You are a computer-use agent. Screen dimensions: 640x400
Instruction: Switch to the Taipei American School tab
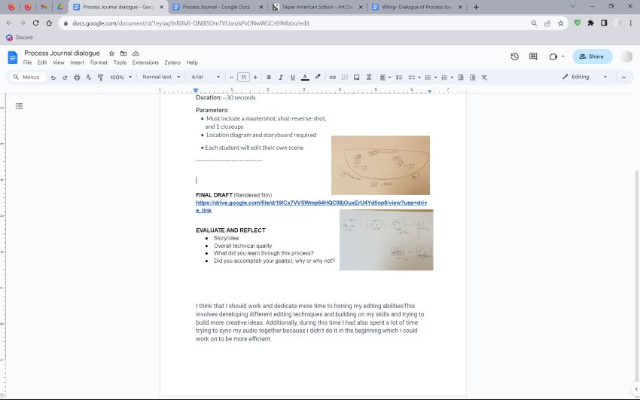pos(314,7)
